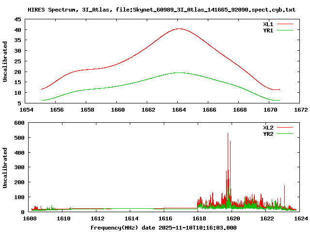This screenshot has height=232, width=310.
Task: Click the YR1 legend label
Action: coord(268,30)
